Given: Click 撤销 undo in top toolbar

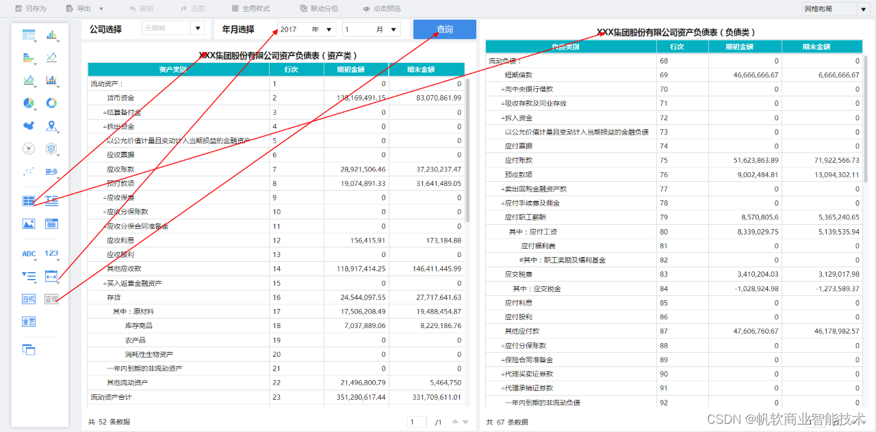Looking at the screenshot, I should [x=140, y=9].
